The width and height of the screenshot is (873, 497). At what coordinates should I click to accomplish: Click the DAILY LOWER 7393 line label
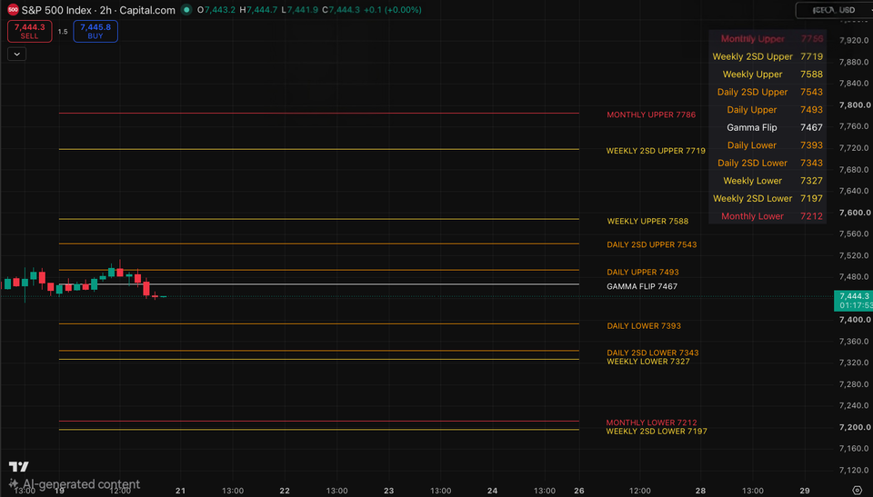(644, 325)
